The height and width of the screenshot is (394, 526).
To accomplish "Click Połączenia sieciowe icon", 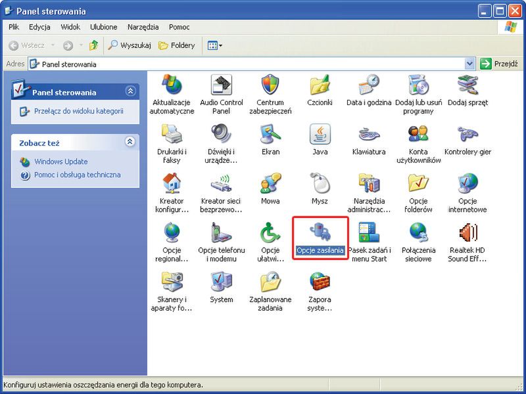I will pos(418,232).
